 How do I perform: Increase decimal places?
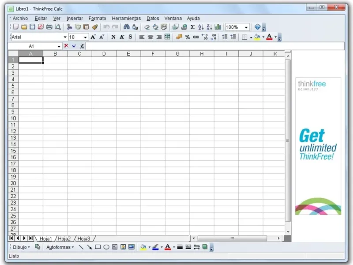point(205,37)
